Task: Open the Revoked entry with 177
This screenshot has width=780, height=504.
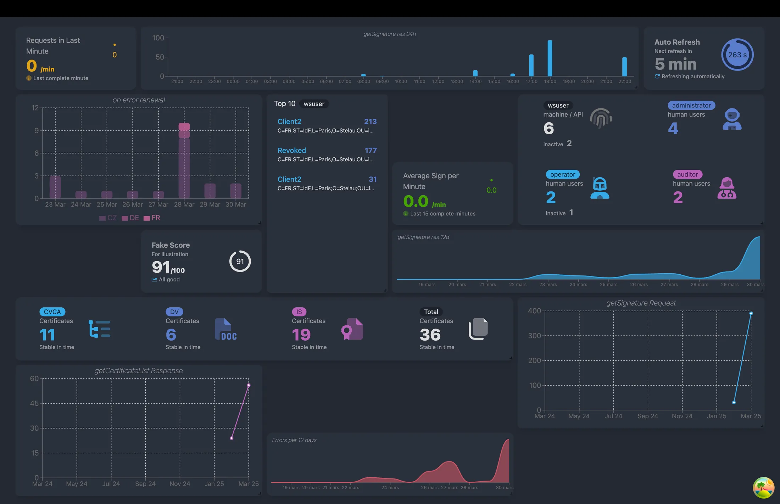Action: click(327, 155)
